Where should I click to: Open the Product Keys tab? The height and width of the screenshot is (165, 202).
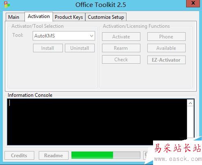coord(69,17)
